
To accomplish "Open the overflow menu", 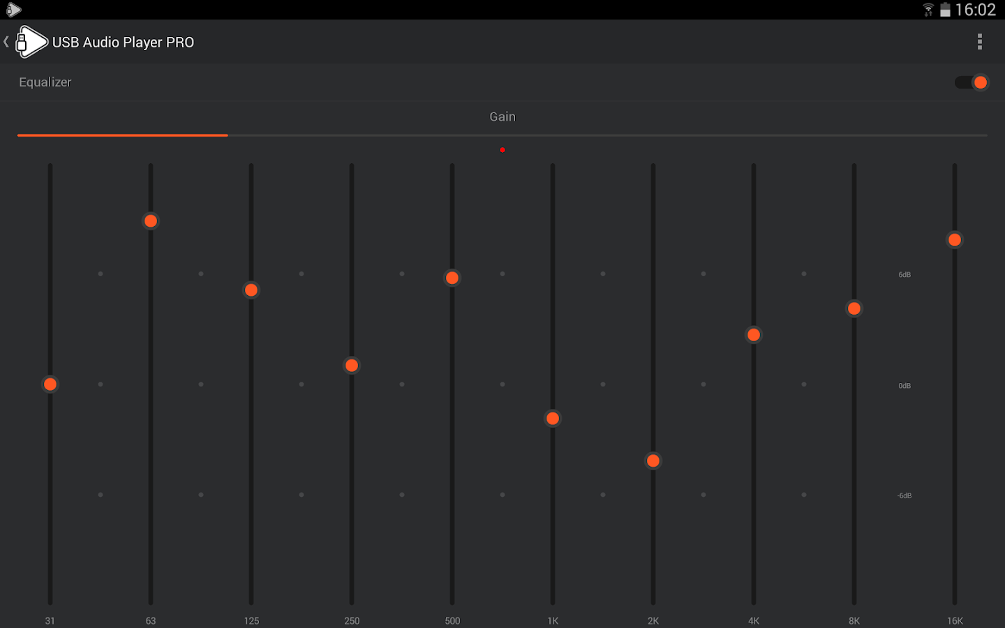I will click(979, 42).
